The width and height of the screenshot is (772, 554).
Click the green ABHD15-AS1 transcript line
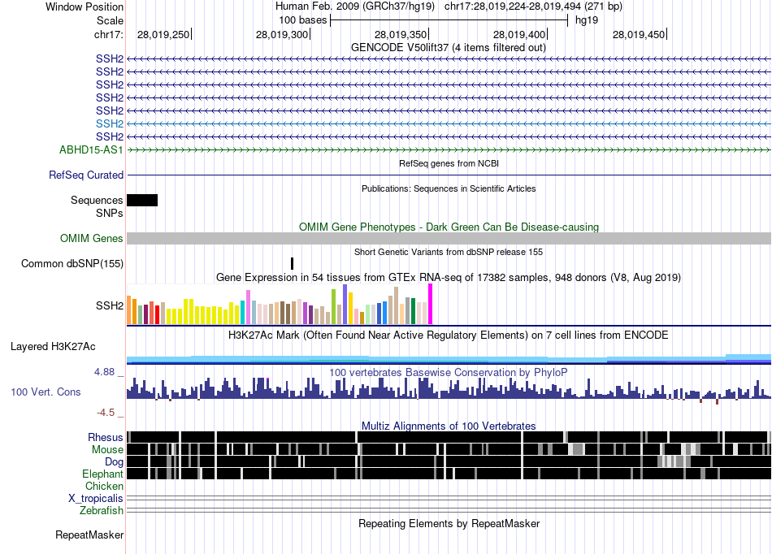coord(449,149)
